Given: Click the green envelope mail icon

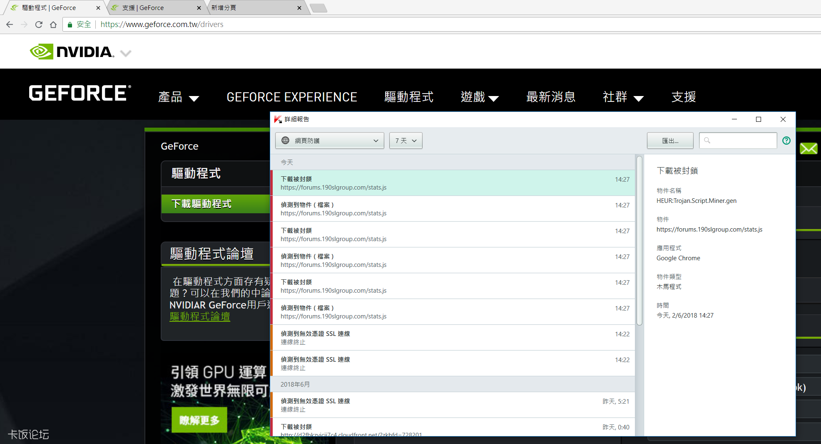Looking at the screenshot, I should point(809,148).
